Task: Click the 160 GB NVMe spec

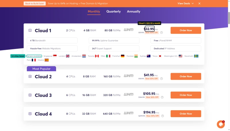Action: [112, 76]
